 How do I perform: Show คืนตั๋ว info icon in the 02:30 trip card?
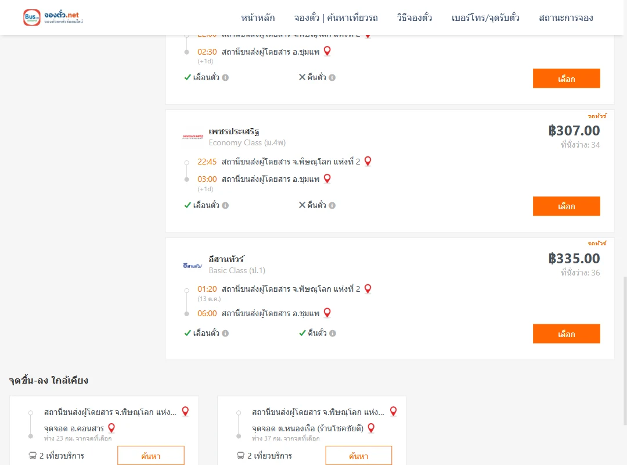pos(332,78)
